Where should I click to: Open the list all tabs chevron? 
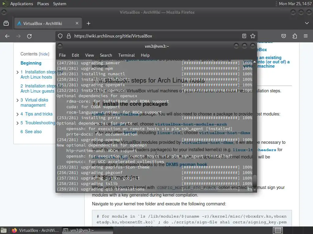click(x=307, y=23)
